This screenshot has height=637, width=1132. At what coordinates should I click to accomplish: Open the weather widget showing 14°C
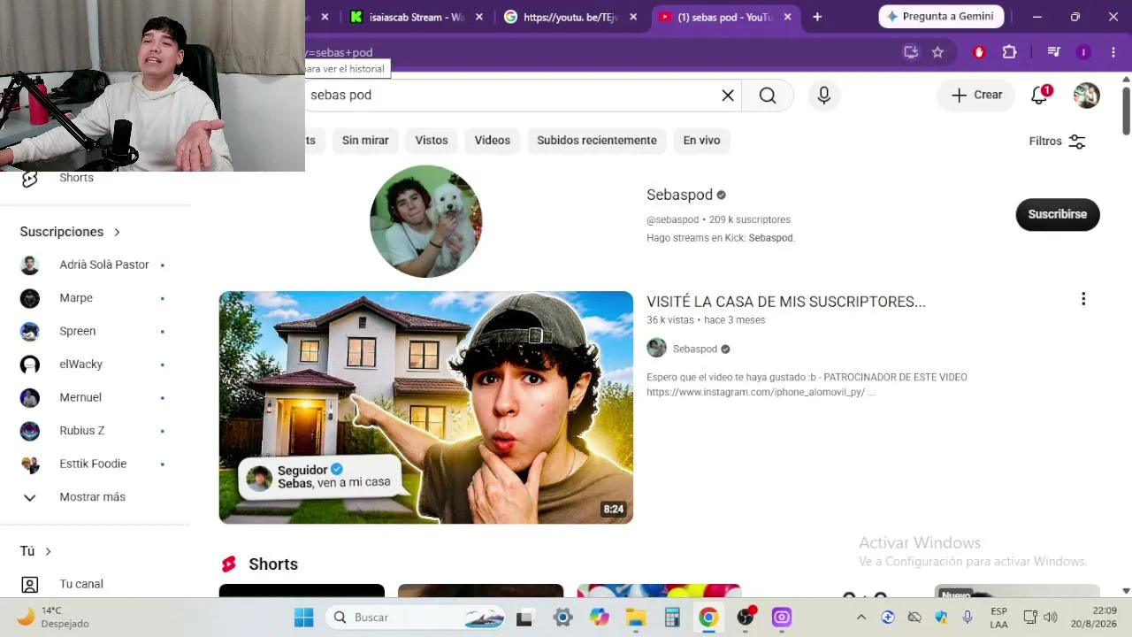click(53, 618)
